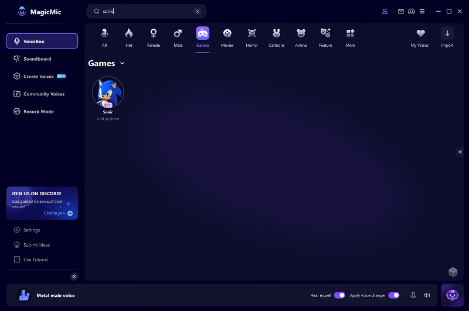
Task: Toggle Hear myself switch
Action: point(339,295)
